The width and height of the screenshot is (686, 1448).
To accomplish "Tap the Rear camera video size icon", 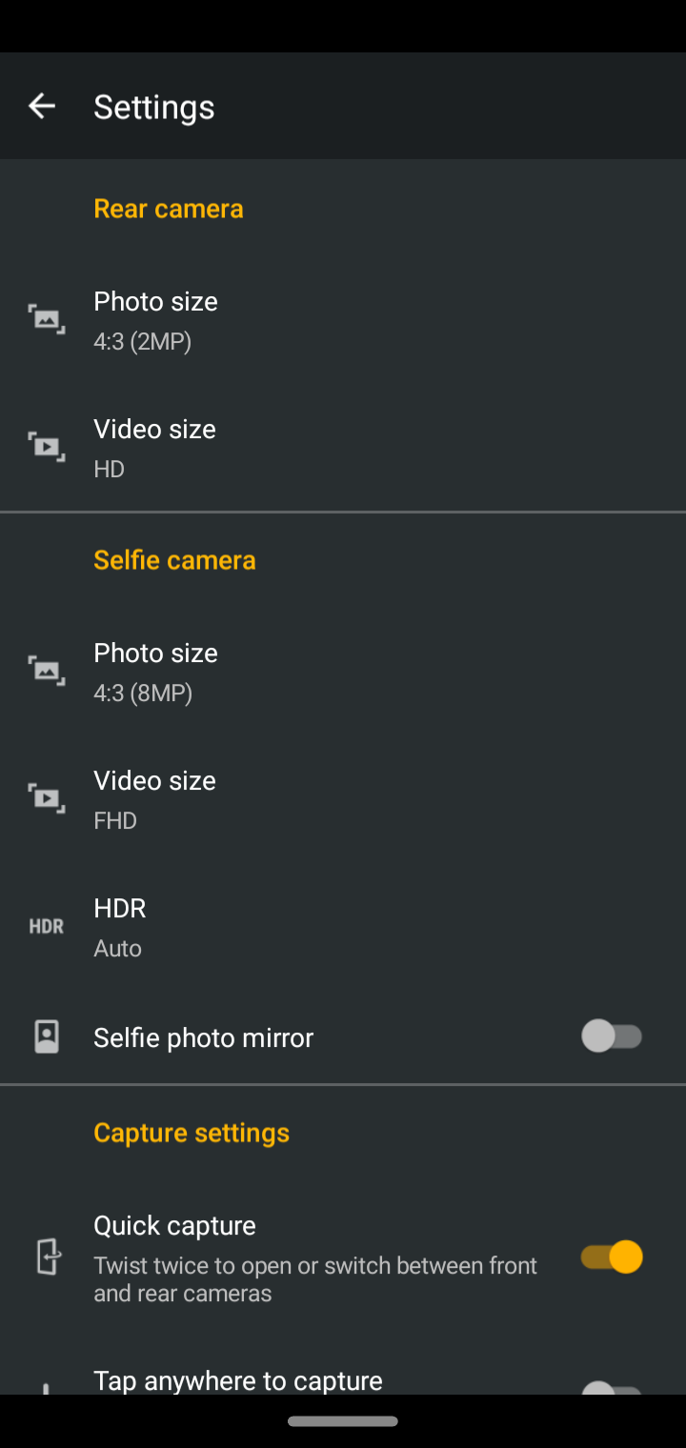I will click(x=46, y=447).
